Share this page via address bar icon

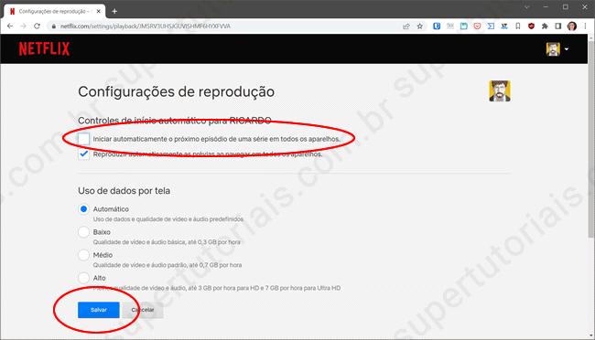[x=406, y=27]
